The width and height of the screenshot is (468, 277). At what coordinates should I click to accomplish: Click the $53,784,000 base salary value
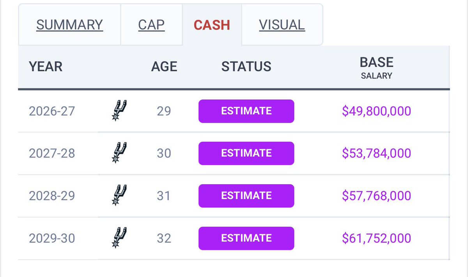(x=376, y=153)
